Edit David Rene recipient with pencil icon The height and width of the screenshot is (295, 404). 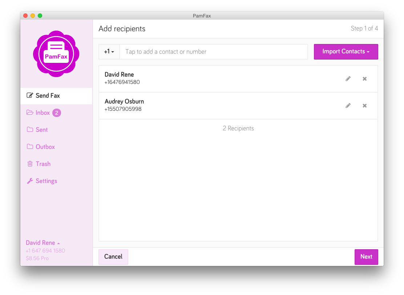(x=348, y=79)
